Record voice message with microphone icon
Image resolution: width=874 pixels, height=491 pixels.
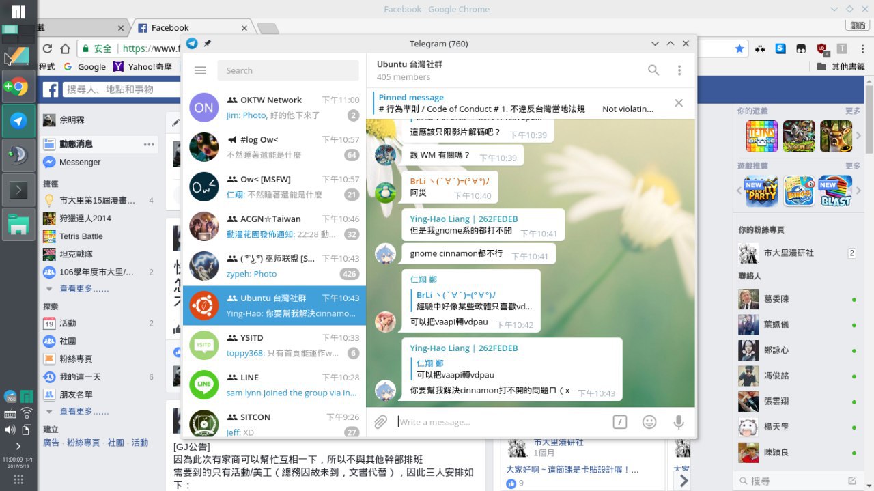point(679,422)
